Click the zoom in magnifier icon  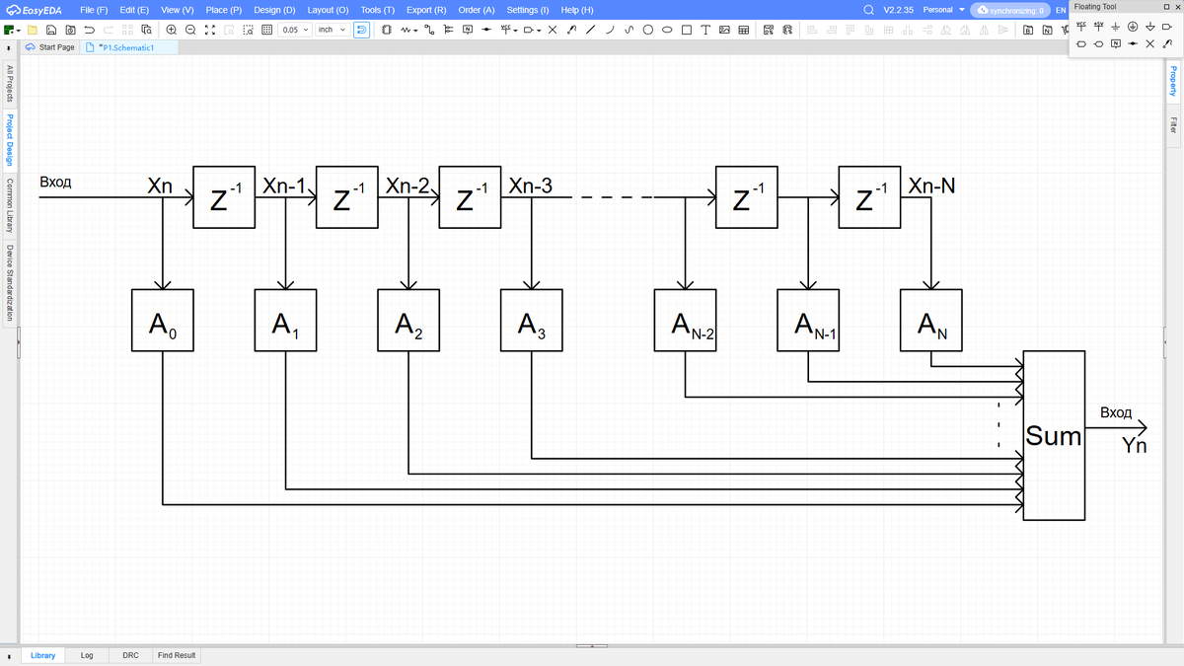click(171, 30)
